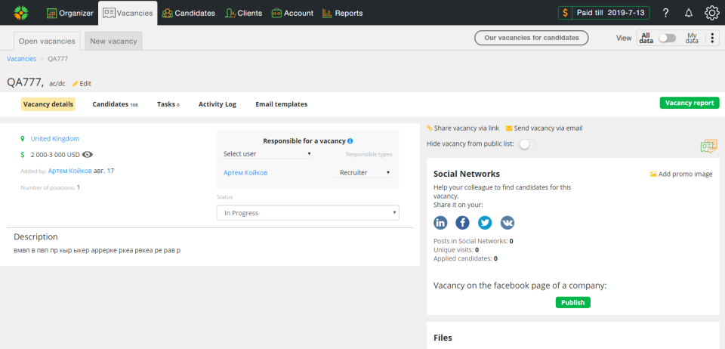
Task: Switch the All data / My data toggle
Action: tap(667, 38)
